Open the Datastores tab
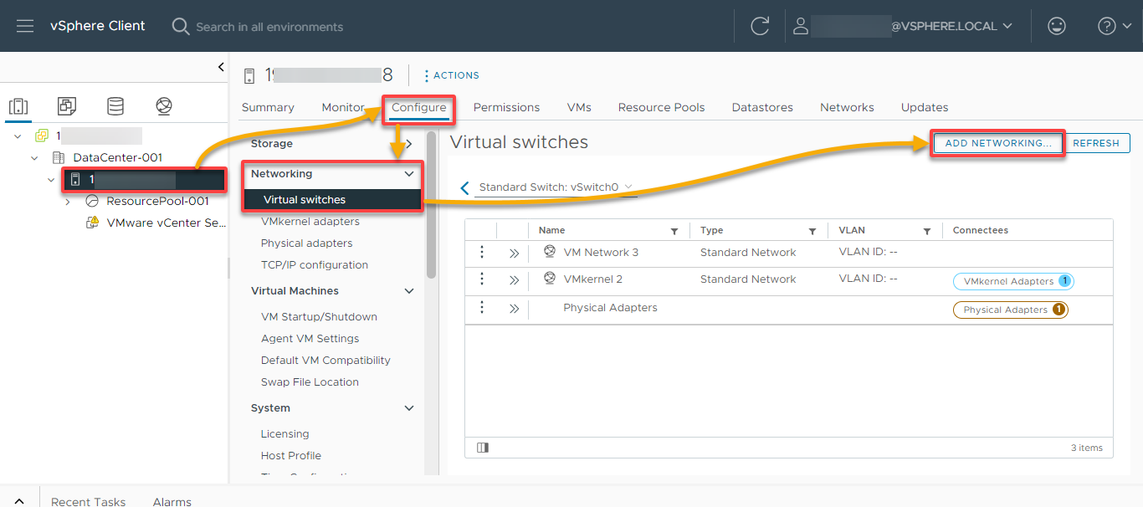 (762, 107)
